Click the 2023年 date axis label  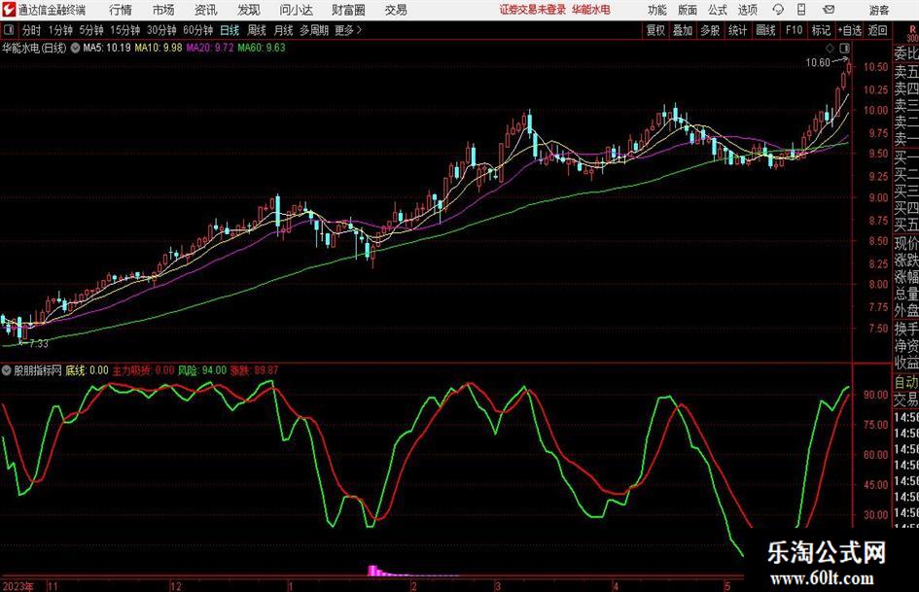tap(18, 586)
